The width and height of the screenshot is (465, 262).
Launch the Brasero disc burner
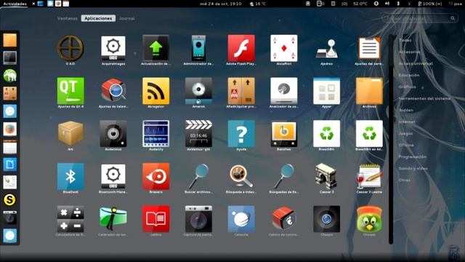[x=155, y=176]
